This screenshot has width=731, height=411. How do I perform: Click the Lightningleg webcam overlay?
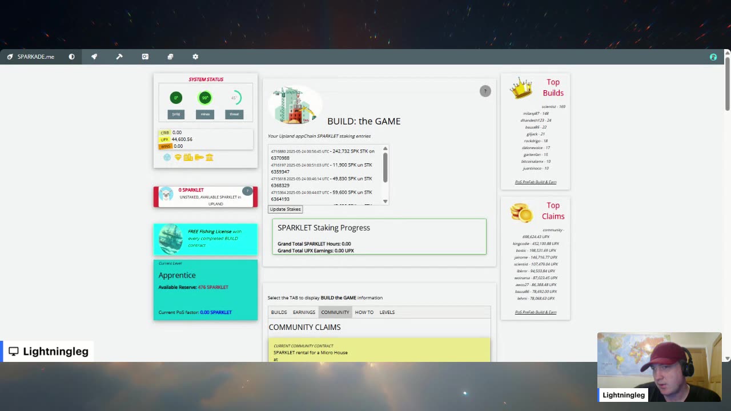[660, 368]
